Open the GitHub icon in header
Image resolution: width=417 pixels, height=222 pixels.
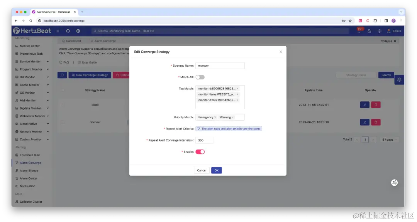click(x=68, y=31)
